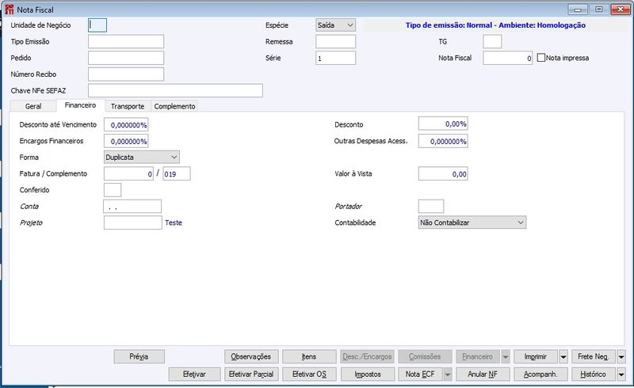Switch to the Complemento tab
Screen dimensions: 634x388
(x=174, y=106)
